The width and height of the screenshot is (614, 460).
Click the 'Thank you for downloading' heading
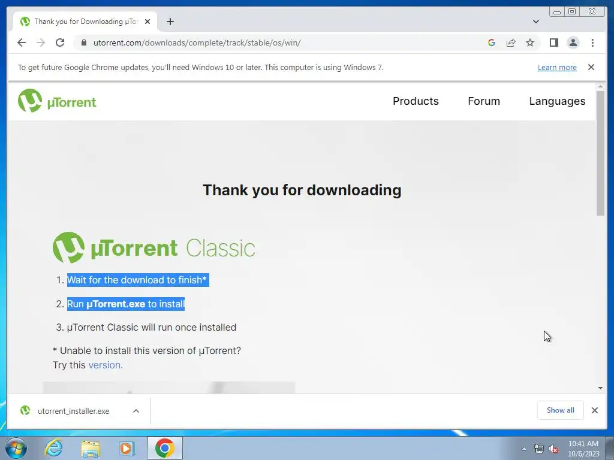tap(302, 190)
